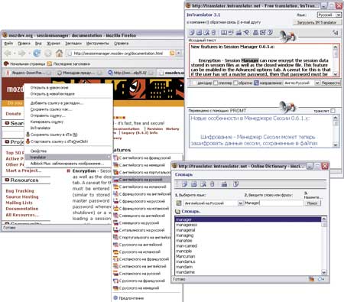Click the dictionary book icon in ImTranslator toolbar
Viewport: 344px width, 302px height.
point(224,32)
